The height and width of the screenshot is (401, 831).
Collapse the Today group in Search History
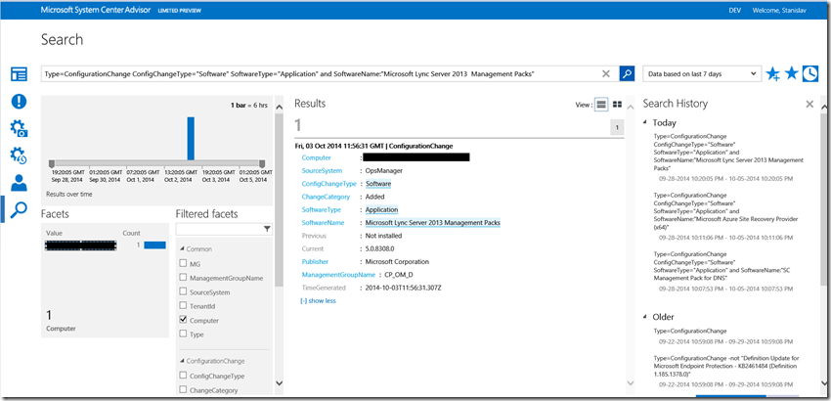pyautogui.click(x=645, y=123)
